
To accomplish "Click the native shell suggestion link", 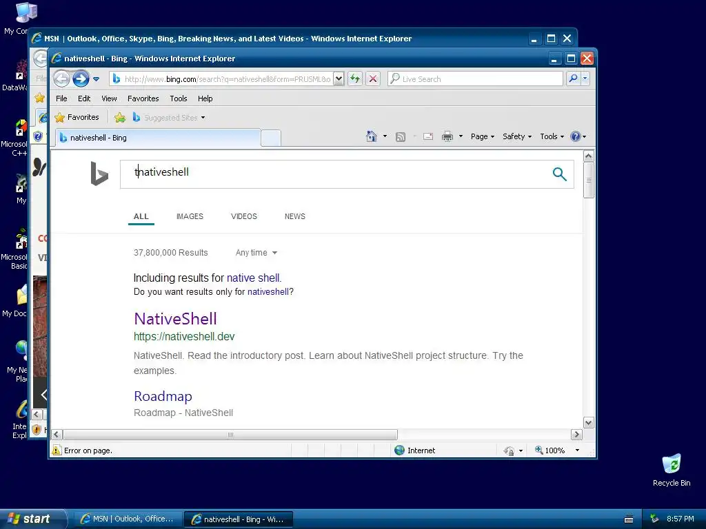I will click(253, 278).
